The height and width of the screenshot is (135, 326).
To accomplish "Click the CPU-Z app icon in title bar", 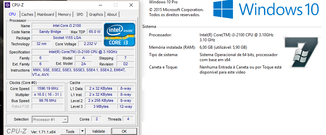I will point(7,5).
